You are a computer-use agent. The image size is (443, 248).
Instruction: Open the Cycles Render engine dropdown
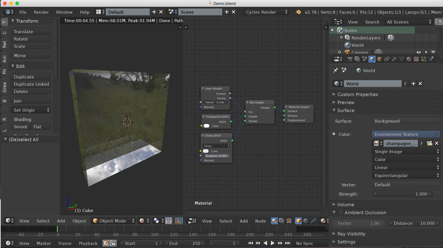point(266,12)
